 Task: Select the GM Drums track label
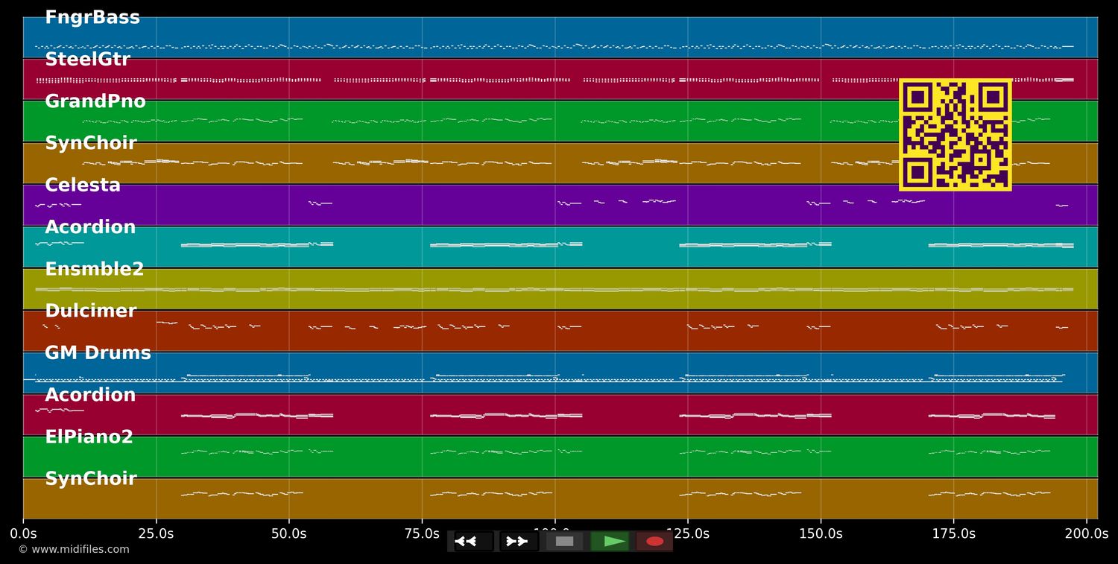click(98, 352)
